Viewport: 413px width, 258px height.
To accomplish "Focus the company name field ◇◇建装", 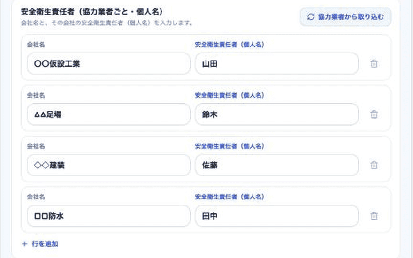I will tap(108, 165).
